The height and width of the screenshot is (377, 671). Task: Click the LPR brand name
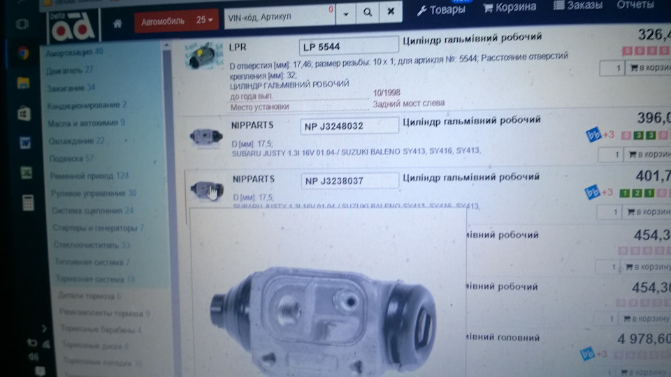pyautogui.click(x=238, y=47)
